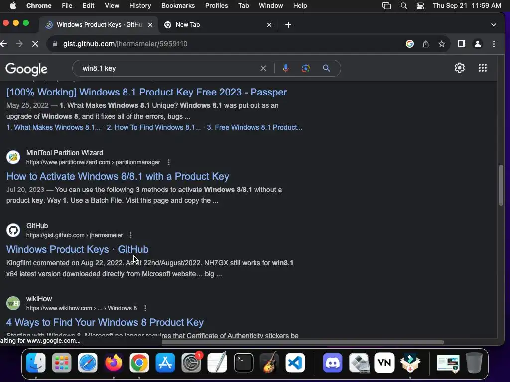Close the Windows Product Keys tab
This screenshot has height=382, width=510.
(150, 25)
